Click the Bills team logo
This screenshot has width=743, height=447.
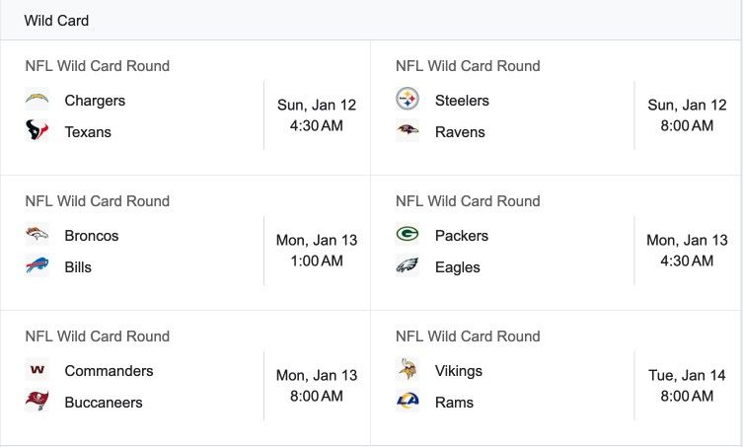click(37, 265)
